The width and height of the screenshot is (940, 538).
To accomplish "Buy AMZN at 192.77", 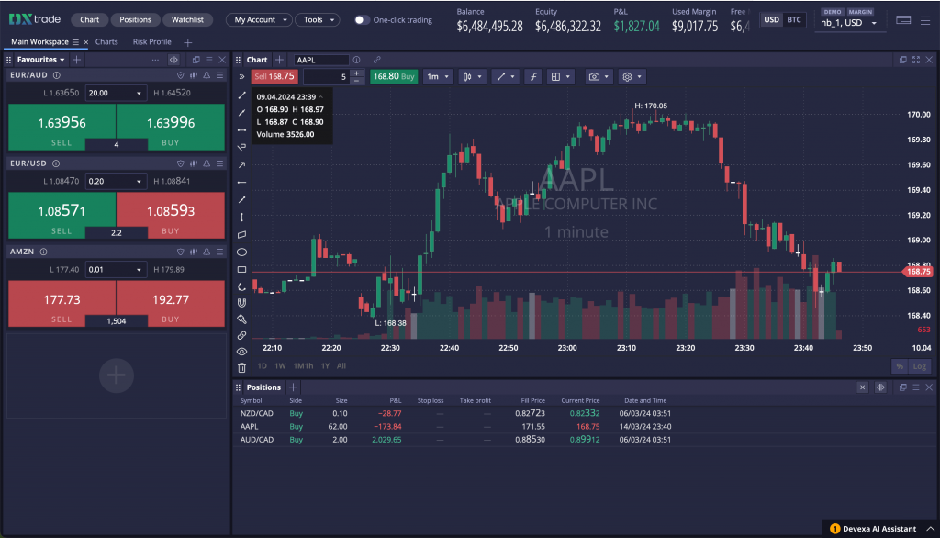I will (x=171, y=304).
